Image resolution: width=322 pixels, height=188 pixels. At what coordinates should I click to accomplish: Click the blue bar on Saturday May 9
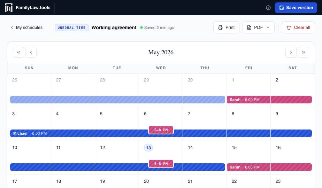(291, 133)
